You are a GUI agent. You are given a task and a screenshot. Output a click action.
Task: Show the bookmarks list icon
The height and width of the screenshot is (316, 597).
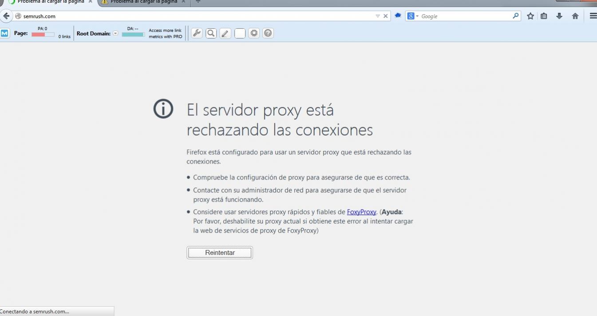coord(544,16)
